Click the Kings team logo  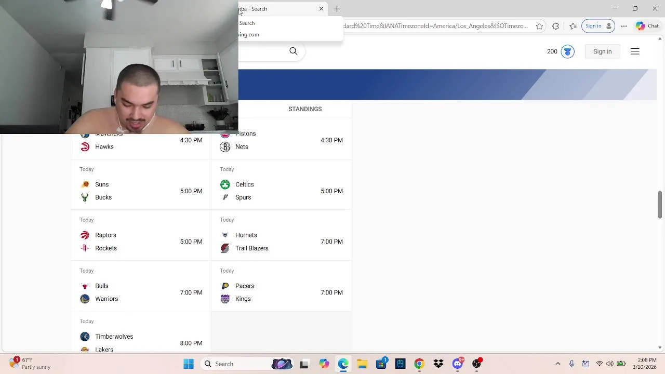pos(225,299)
